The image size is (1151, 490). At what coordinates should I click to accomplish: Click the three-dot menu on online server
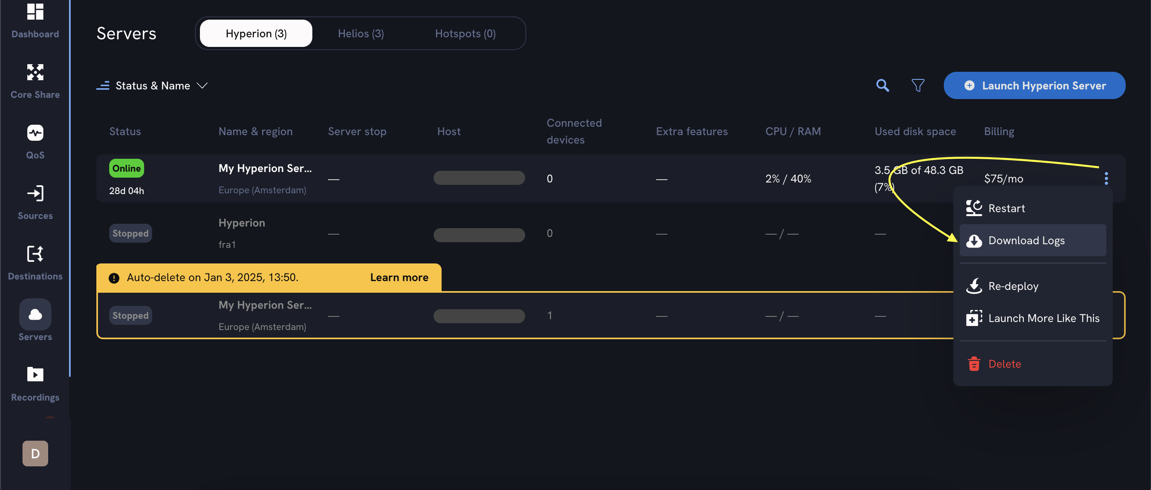(x=1106, y=178)
